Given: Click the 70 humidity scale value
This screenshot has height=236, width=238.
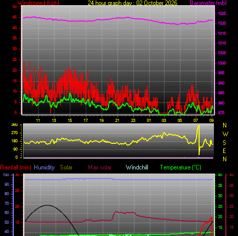Looking at the screenshot, I should click(x=7, y=203).
